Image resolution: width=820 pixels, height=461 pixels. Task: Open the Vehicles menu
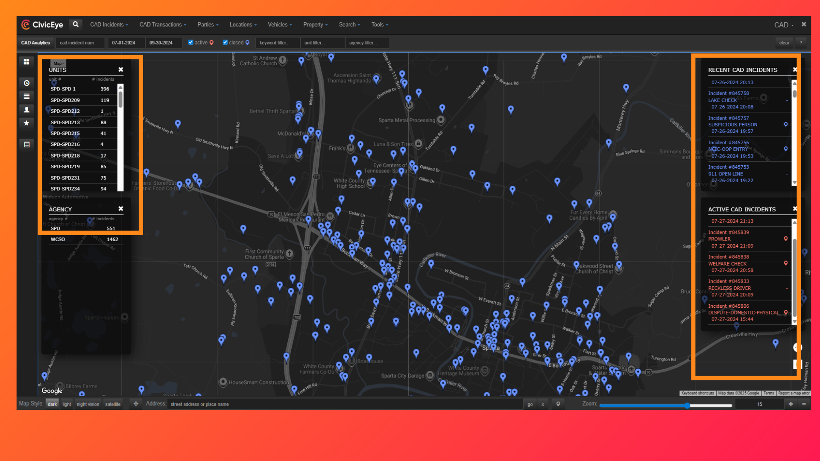pos(280,25)
